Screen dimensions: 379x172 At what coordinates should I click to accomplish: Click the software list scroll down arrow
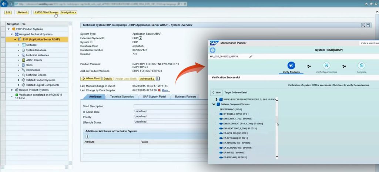277,157
